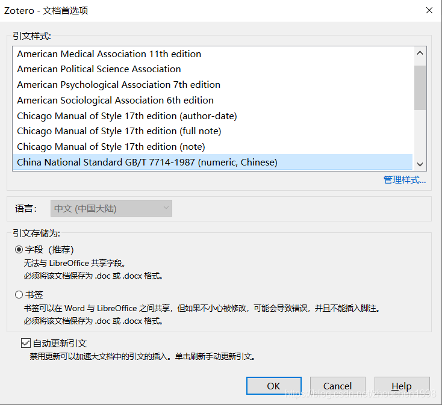Choose American Psychological Association 7th edition

click(x=213, y=84)
